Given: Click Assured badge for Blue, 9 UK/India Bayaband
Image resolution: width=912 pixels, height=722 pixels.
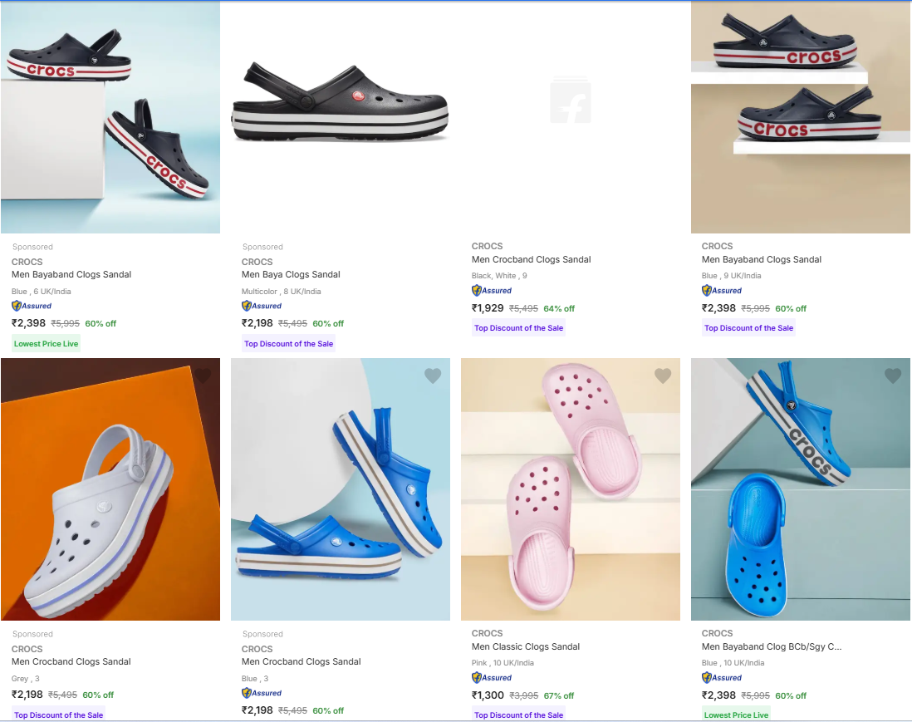Looking at the screenshot, I should pyautogui.click(x=722, y=291).
